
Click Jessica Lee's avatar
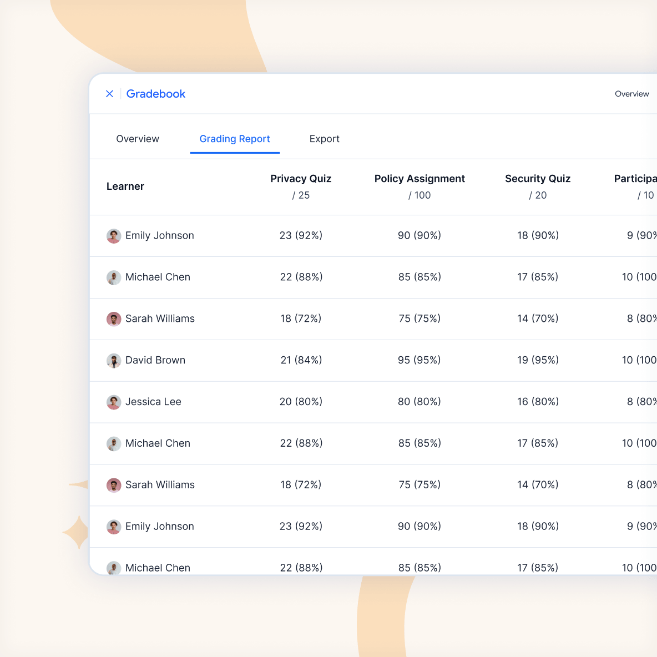[114, 402]
